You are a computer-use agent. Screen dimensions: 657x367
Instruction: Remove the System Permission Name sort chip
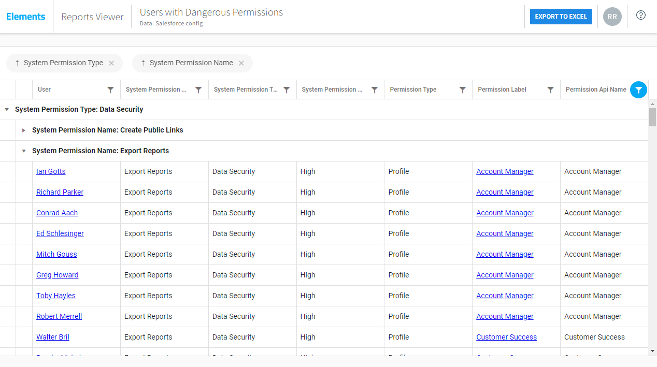tap(241, 63)
